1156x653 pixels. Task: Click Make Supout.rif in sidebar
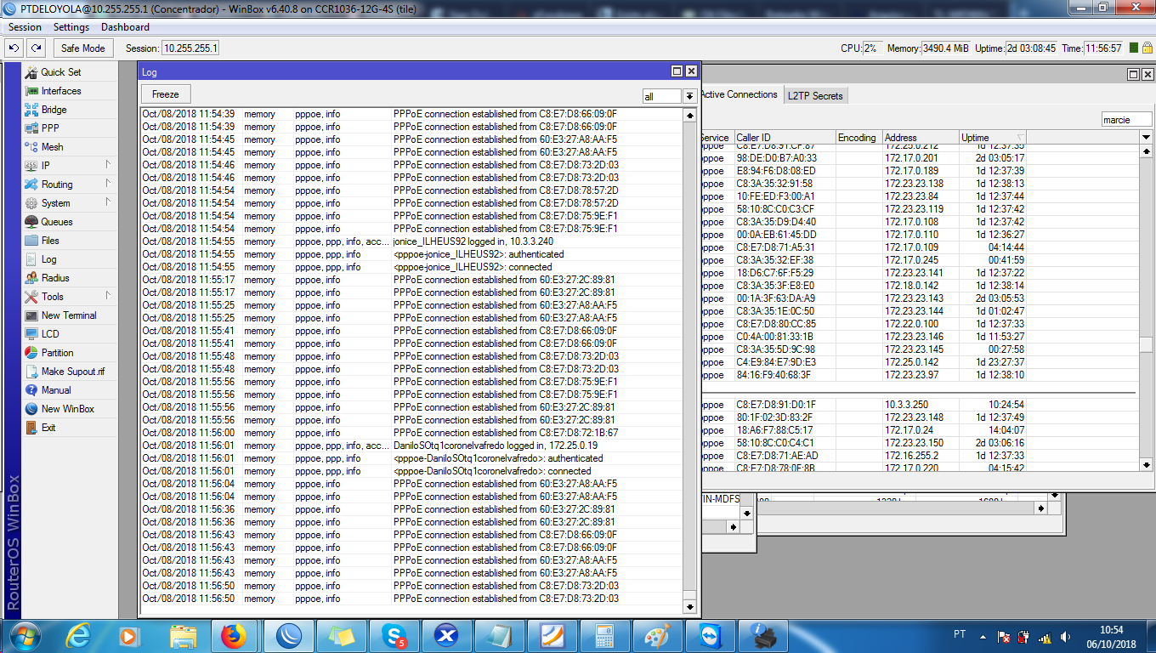73,372
